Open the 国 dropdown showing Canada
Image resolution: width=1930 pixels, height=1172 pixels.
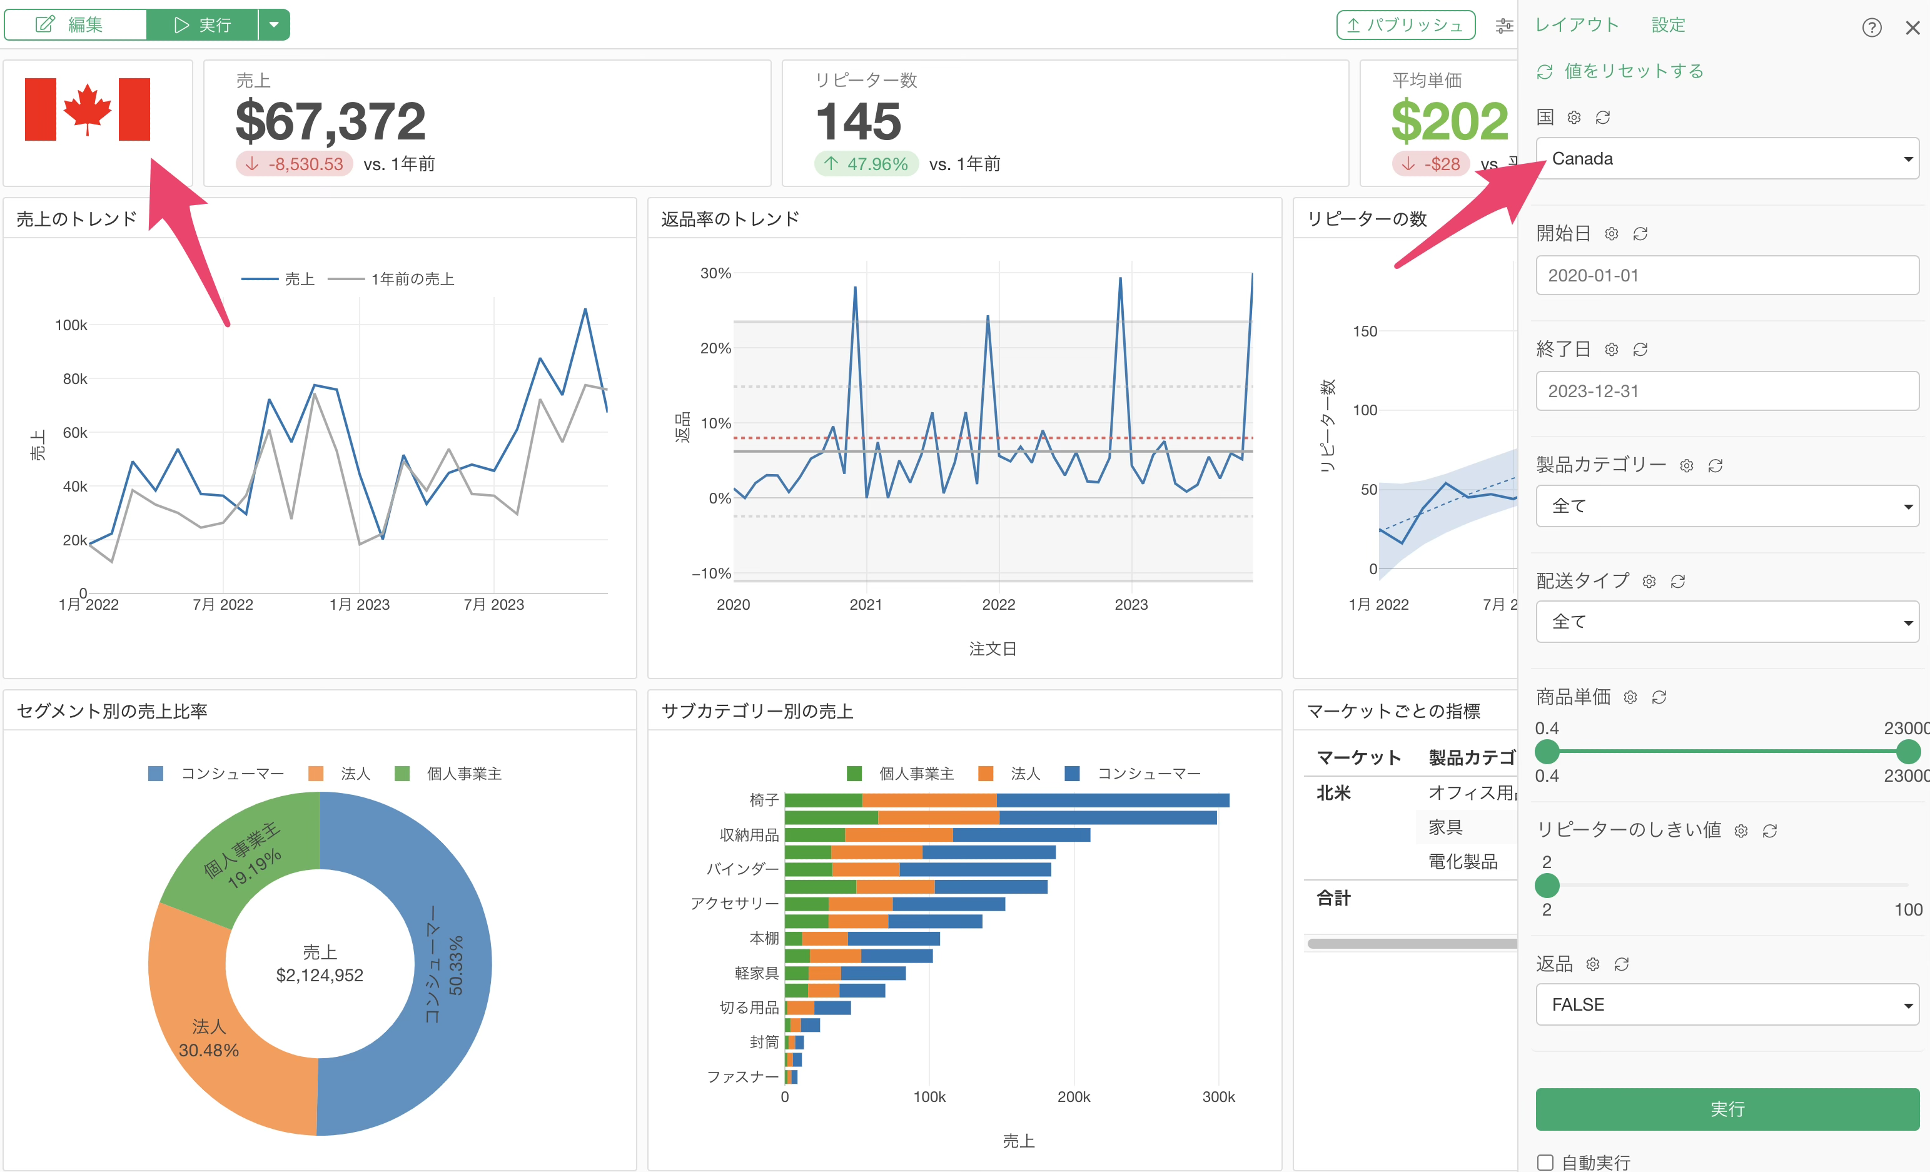coord(1726,158)
